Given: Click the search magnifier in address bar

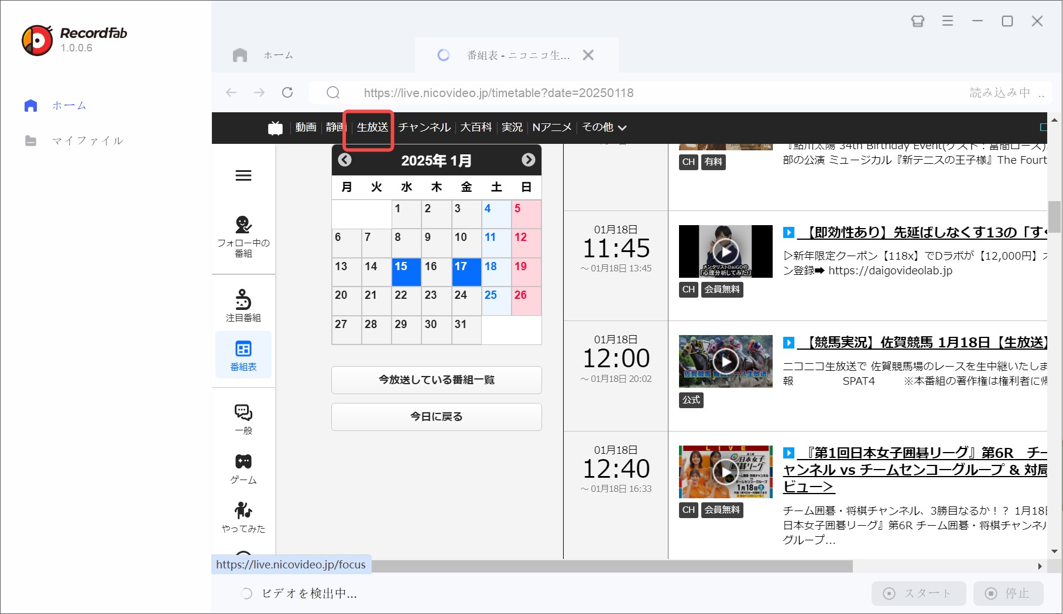Looking at the screenshot, I should (x=333, y=92).
